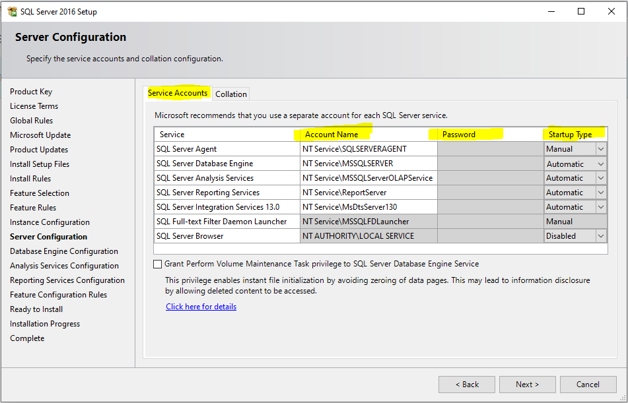Select the Instance Configuration step in sidebar
The height and width of the screenshot is (403, 628).
click(x=50, y=222)
